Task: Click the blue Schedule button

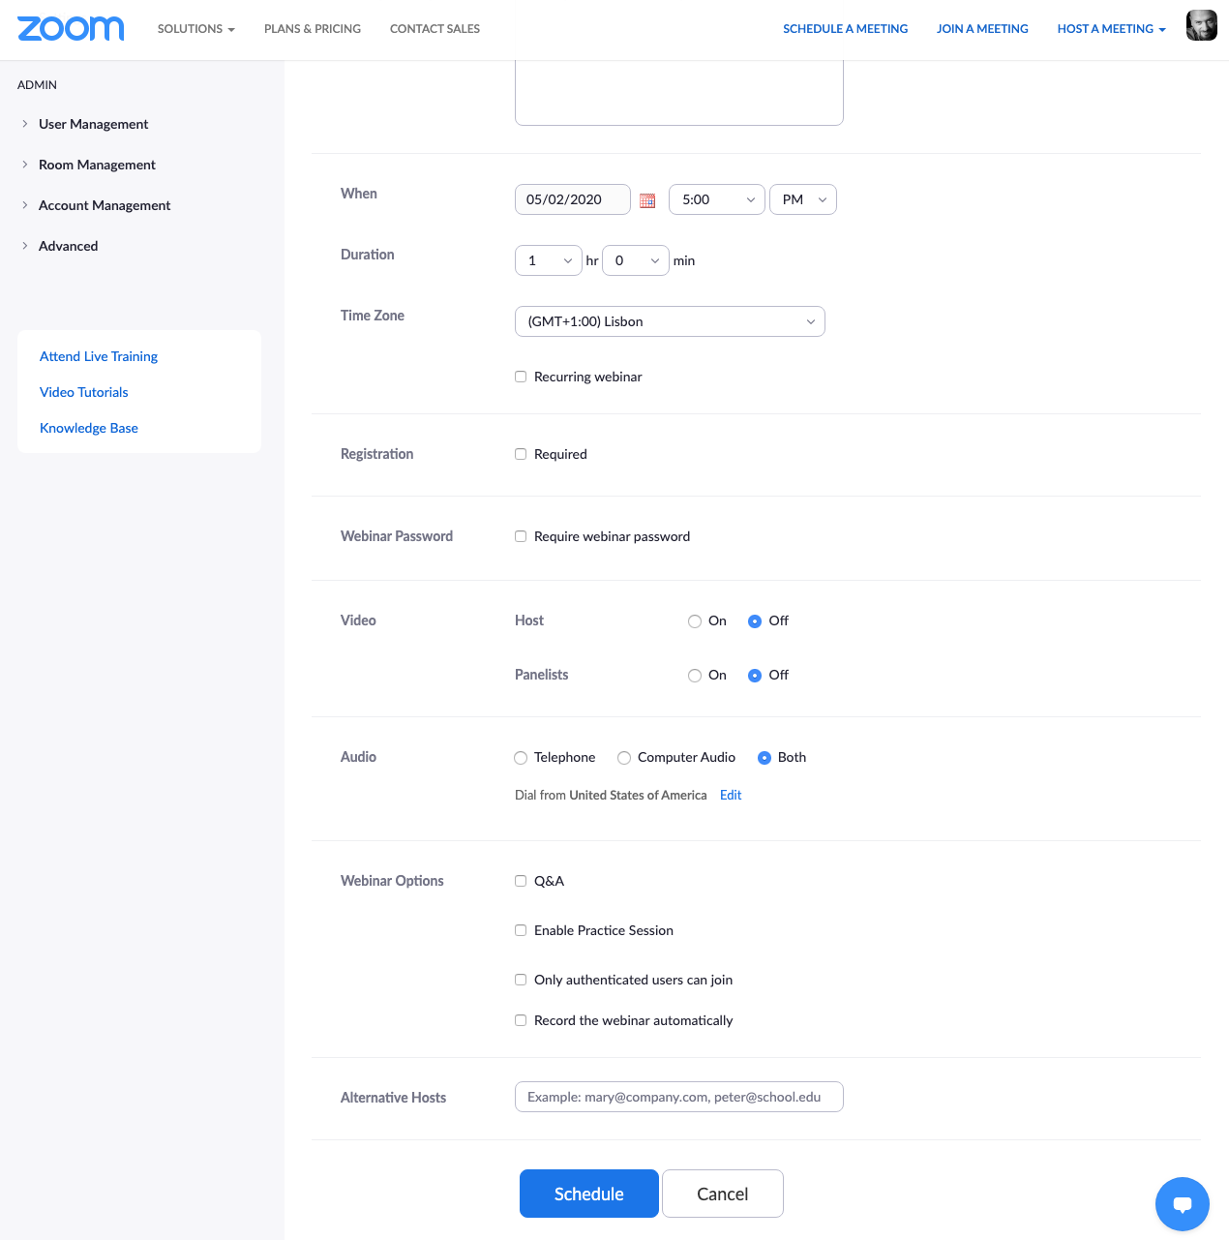Action: tap(589, 1194)
